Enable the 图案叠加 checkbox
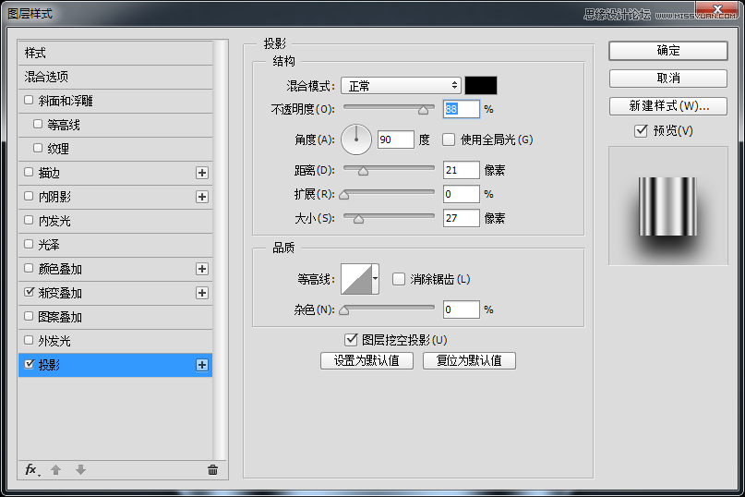 click(29, 316)
